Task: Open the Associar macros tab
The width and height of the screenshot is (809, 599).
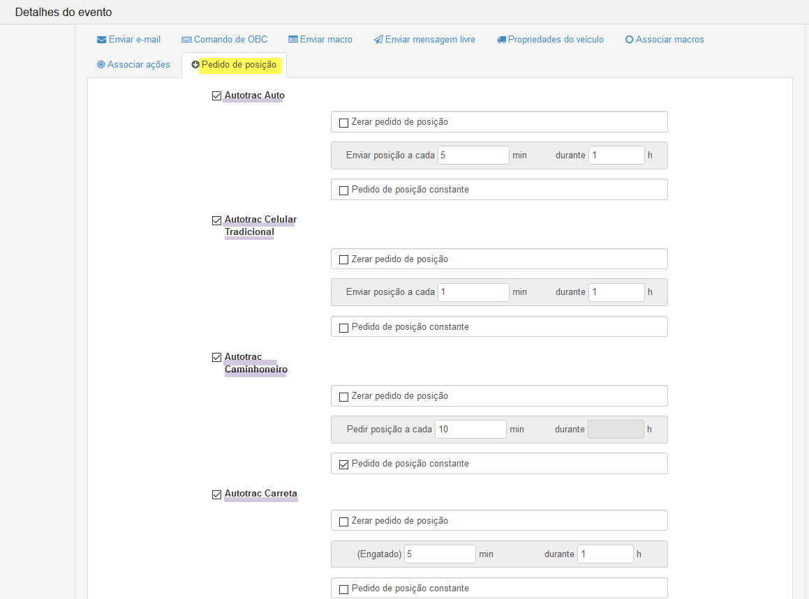Action: 665,40
